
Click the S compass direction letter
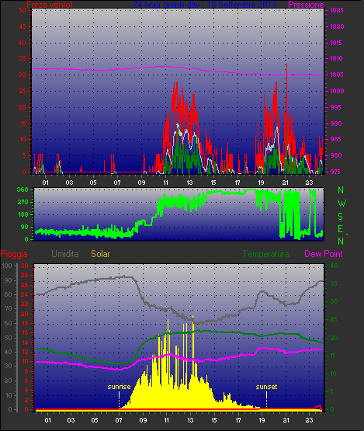[x=341, y=217]
